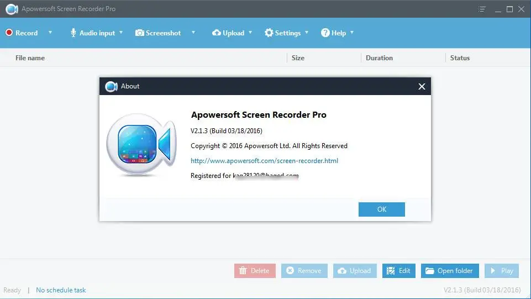This screenshot has height=299, width=531.
Task: Select the Settings menu label
Action: [288, 33]
